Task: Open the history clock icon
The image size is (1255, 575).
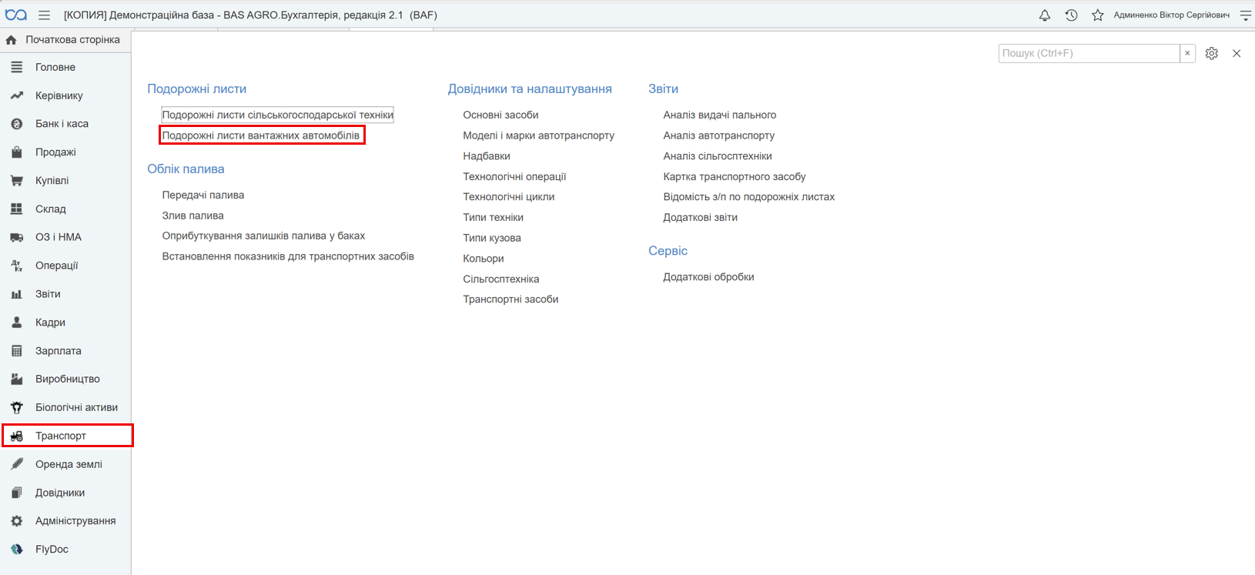Action: point(1071,15)
